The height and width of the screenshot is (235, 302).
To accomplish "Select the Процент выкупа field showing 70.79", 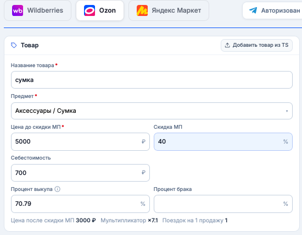I will coord(80,204).
